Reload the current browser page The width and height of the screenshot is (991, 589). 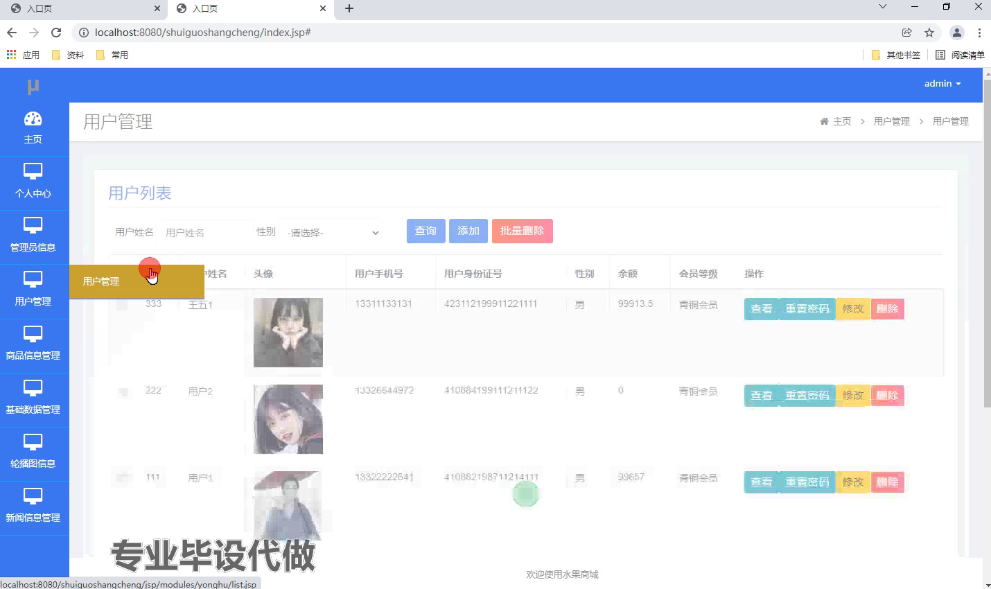[56, 33]
